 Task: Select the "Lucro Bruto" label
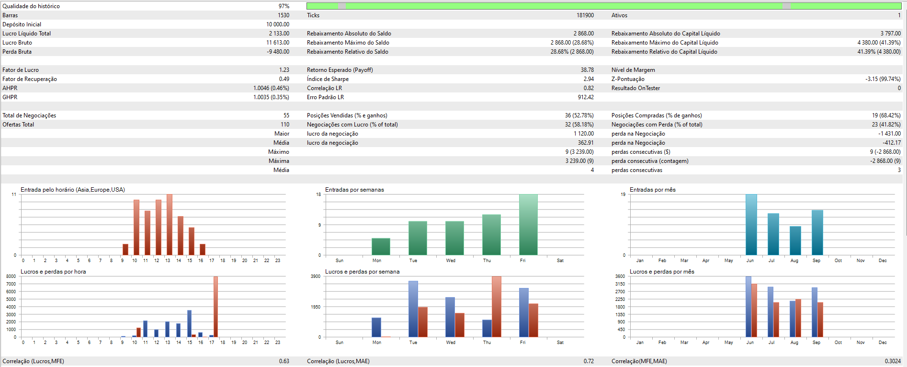click(x=17, y=43)
